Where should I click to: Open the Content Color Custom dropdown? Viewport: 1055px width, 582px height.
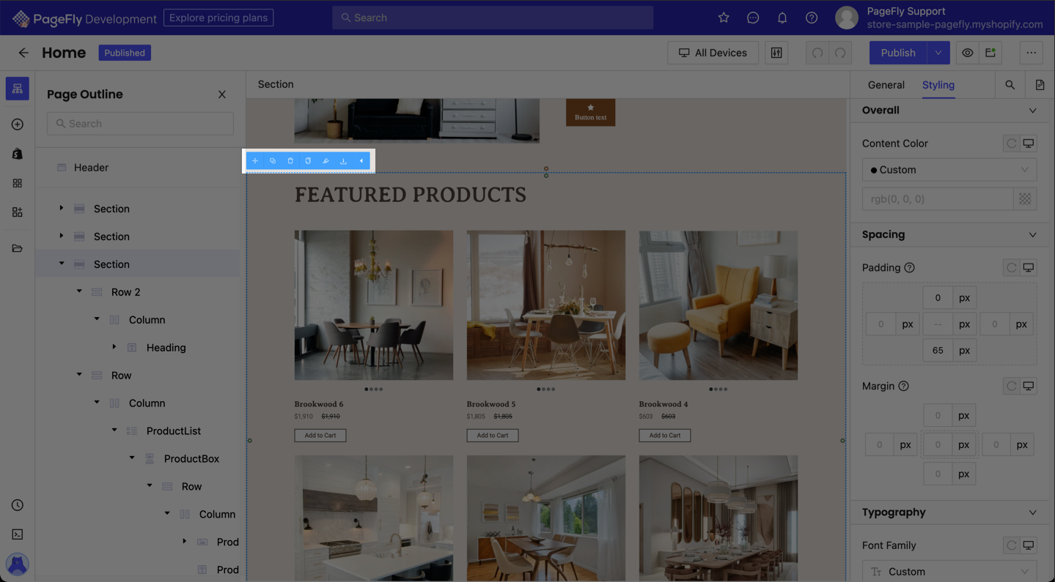point(949,170)
